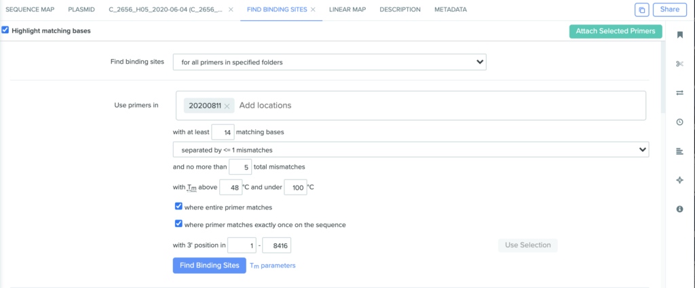Open the information icon panel

[x=679, y=209]
